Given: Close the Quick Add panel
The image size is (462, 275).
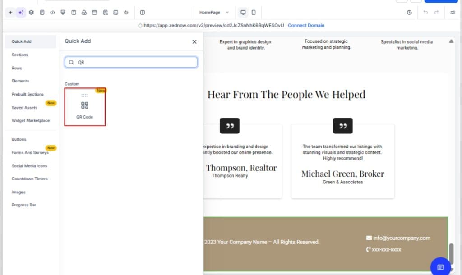Looking at the screenshot, I should click(194, 41).
